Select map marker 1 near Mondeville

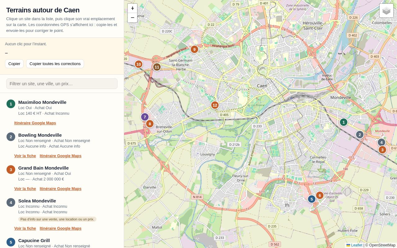343,122
